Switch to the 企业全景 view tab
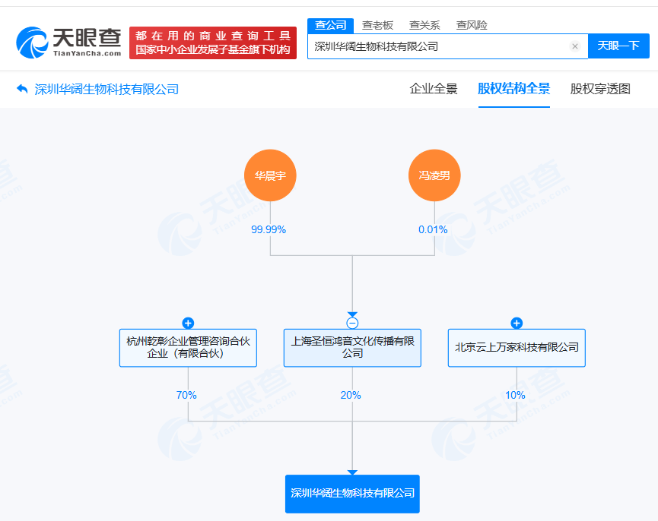Screen dimensions: 658x521 433,89
